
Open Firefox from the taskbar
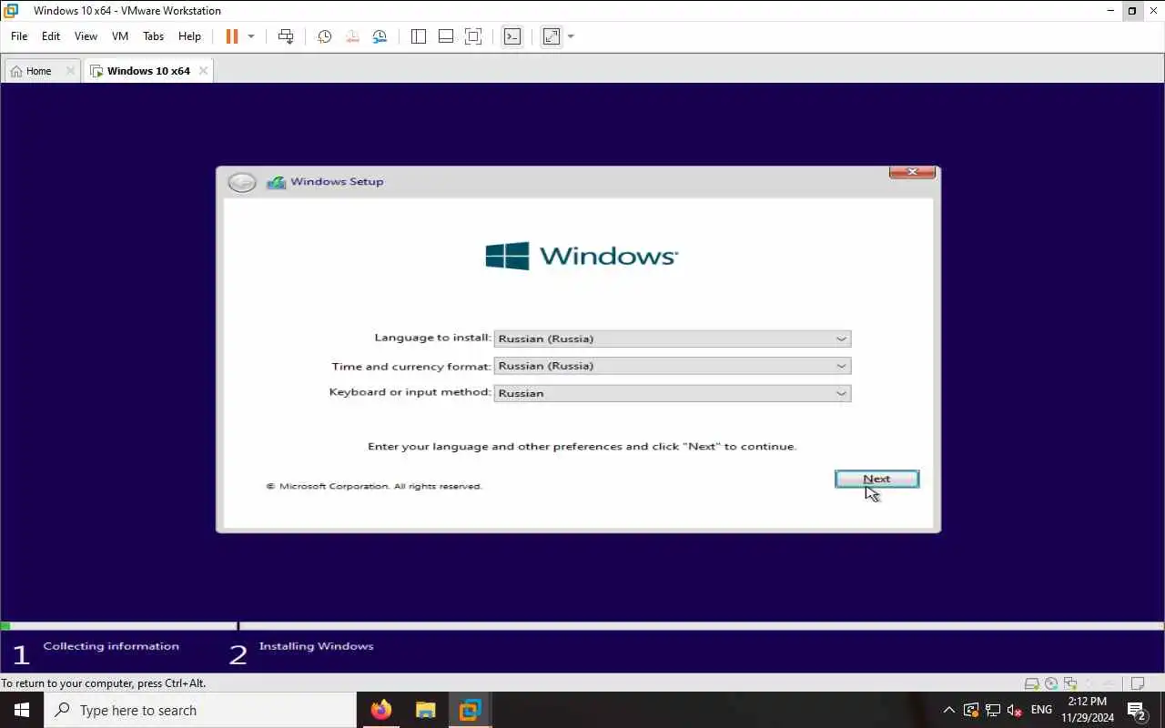[381, 710]
